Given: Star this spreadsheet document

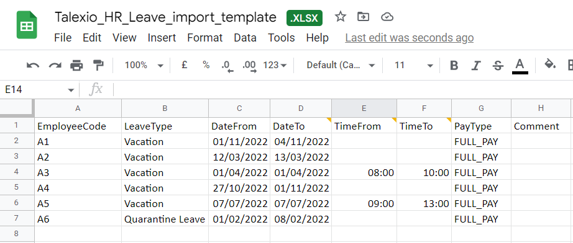Looking at the screenshot, I should pyautogui.click(x=340, y=16).
